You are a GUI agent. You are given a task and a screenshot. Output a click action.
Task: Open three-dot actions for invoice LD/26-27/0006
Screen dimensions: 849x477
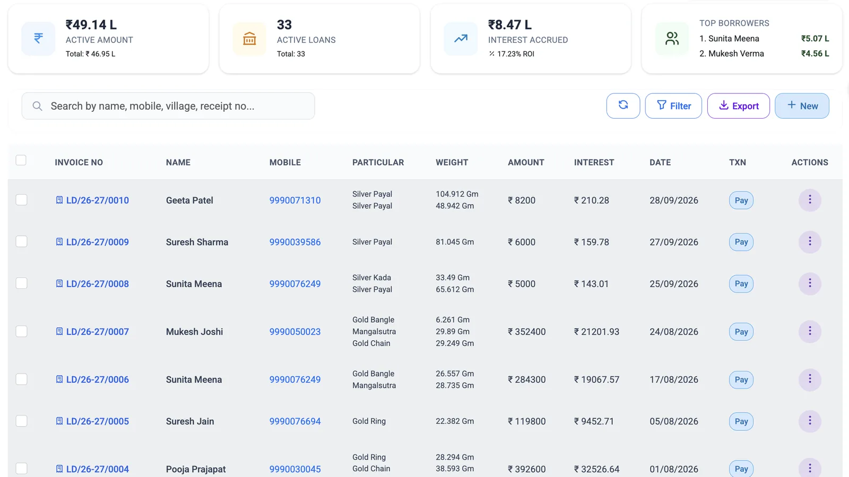[x=810, y=379]
